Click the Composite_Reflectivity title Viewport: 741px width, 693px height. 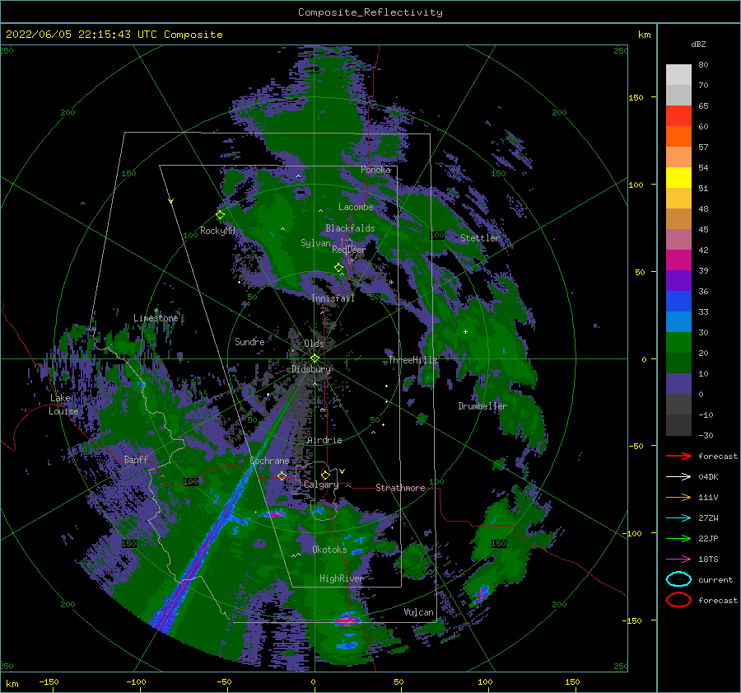370,12
